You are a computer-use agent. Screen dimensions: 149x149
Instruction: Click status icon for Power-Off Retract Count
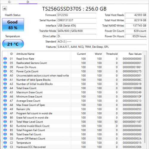coord(5,139)
